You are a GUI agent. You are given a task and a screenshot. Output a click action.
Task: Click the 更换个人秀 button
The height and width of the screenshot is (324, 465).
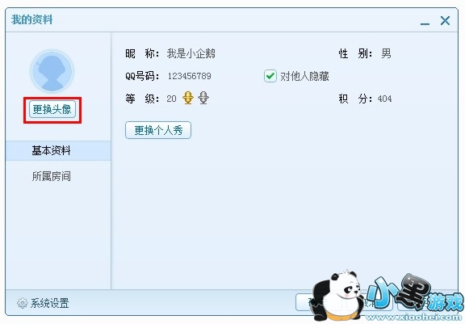click(158, 130)
